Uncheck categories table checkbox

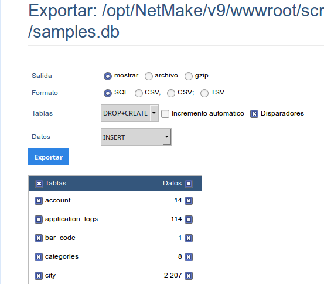tap(39, 257)
